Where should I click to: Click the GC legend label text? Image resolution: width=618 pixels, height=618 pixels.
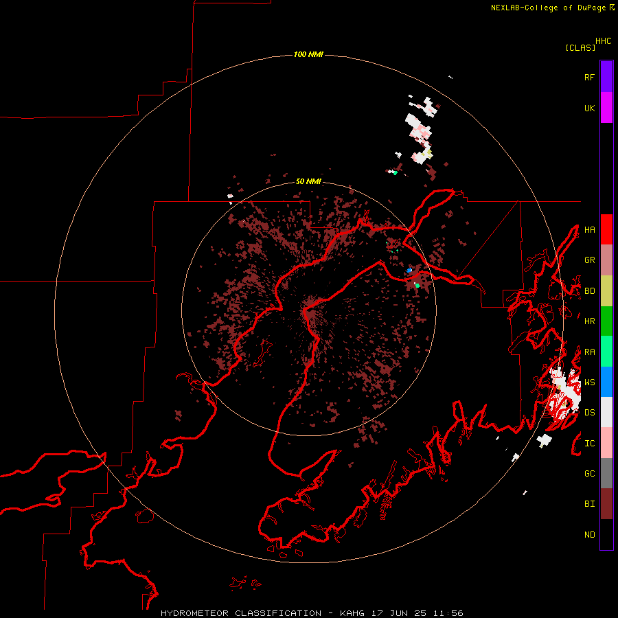click(x=589, y=473)
